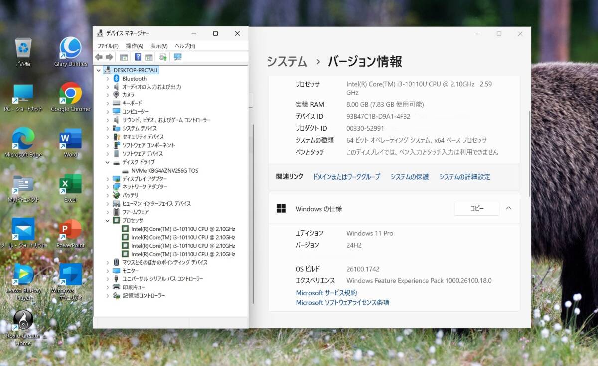This screenshot has height=366, width=598.
Task: Open the システムの詳細設定 link
Action: coord(464,177)
